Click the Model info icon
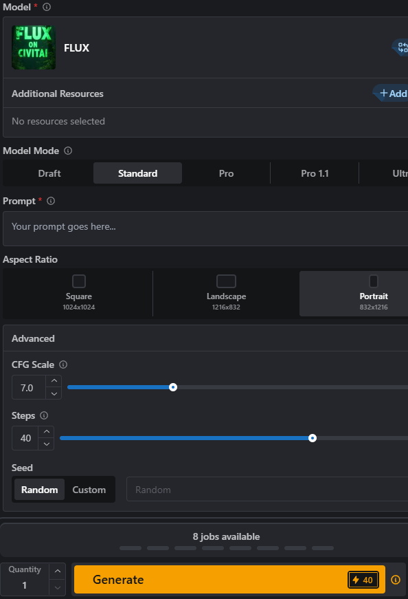408x599 pixels. tap(47, 7)
